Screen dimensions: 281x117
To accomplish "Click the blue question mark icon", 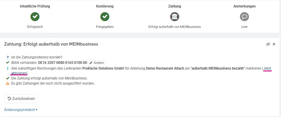I will pos(7,57).
